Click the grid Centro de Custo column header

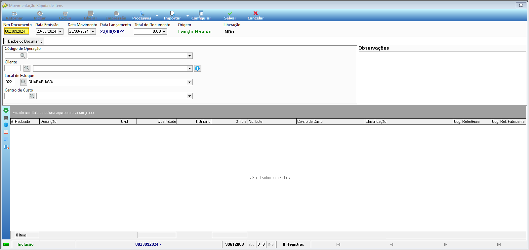click(x=331, y=122)
